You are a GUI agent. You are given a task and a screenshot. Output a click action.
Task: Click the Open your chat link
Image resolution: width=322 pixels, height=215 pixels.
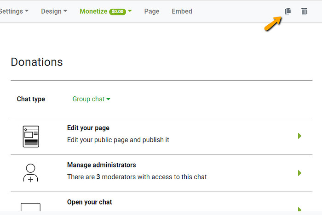(90, 202)
